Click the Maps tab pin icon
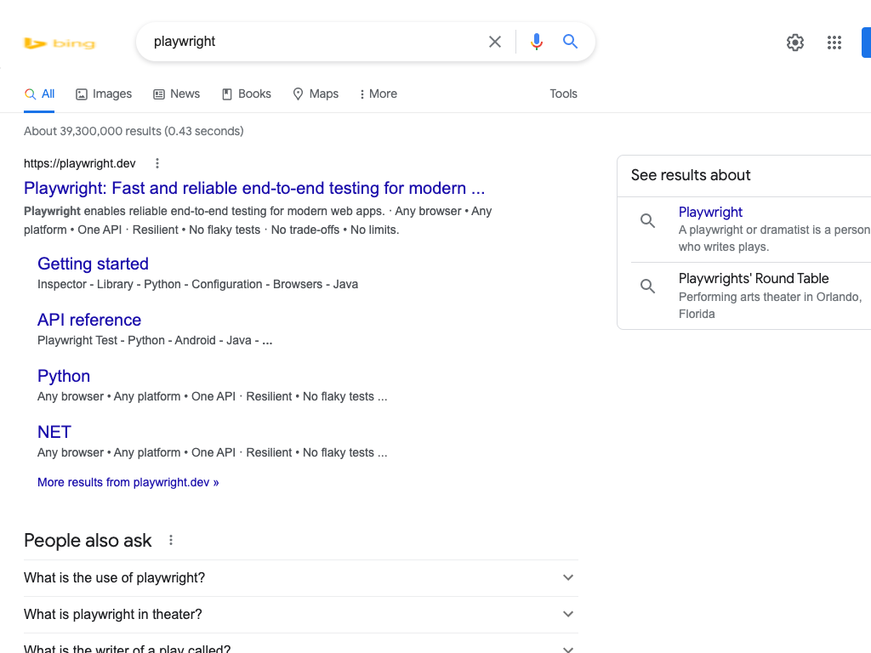 299,94
